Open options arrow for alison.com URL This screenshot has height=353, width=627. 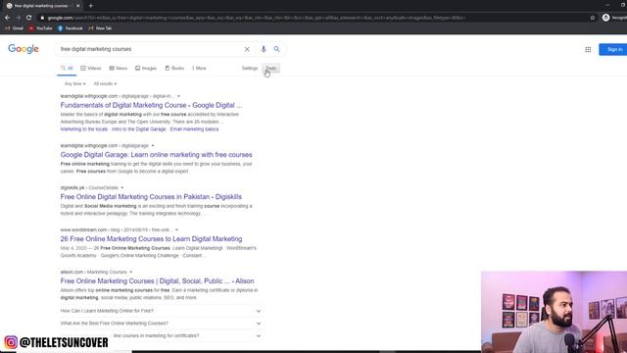coord(130,272)
